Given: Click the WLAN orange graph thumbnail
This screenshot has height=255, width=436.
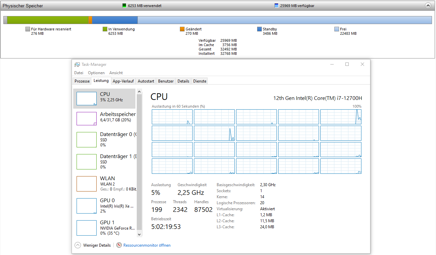Looking at the screenshot, I should click(x=87, y=184).
